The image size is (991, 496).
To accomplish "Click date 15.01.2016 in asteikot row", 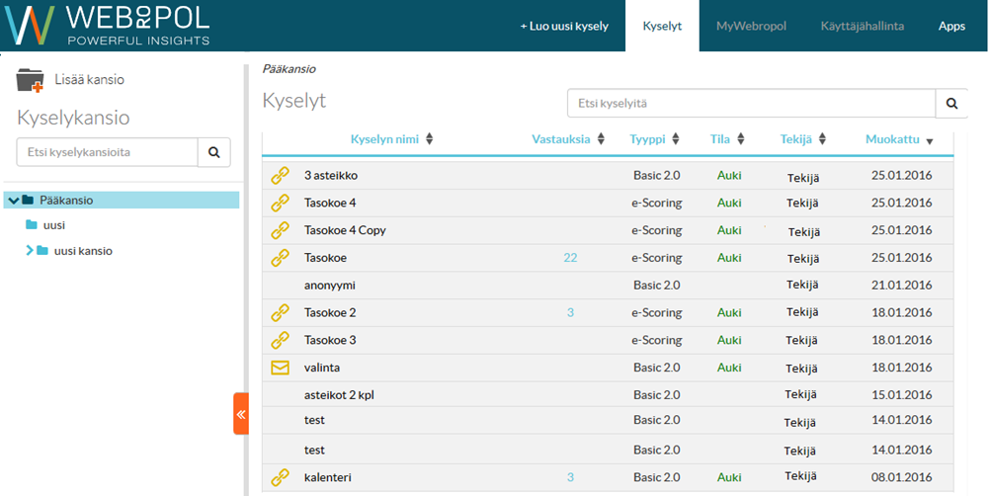I will pyautogui.click(x=901, y=395).
